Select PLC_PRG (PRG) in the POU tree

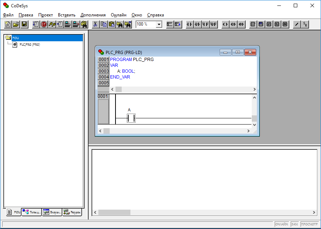pos(29,45)
